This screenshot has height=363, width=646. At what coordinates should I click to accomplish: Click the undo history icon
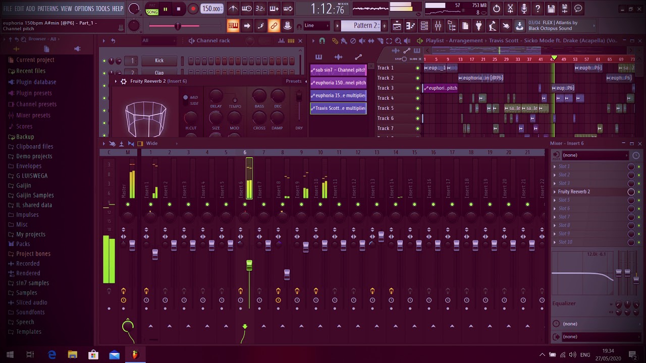497,9
